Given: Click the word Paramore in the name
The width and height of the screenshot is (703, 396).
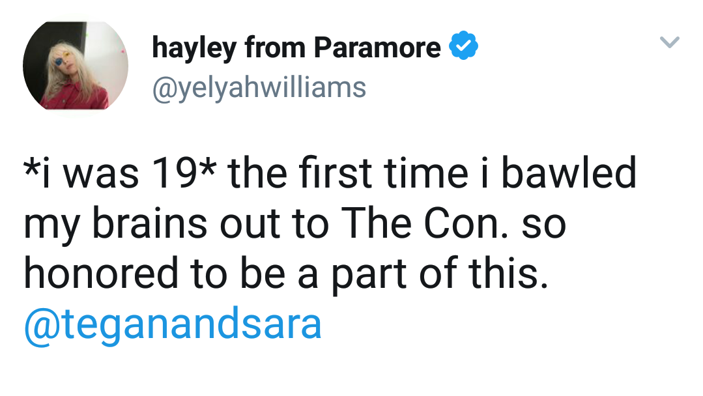Looking at the screenshot, I should pyautogui.click(x=377, y=47).
